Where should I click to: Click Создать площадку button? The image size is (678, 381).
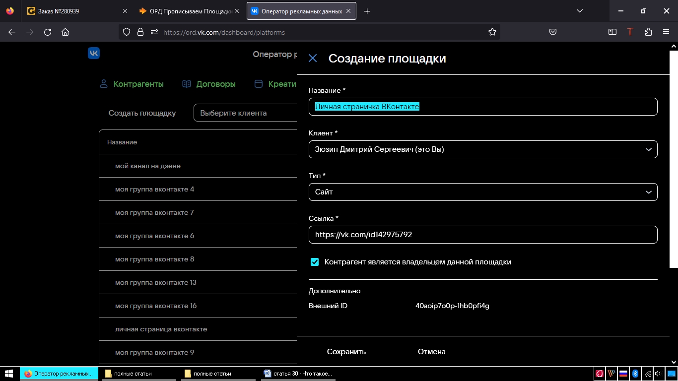(x=142, y=113)
